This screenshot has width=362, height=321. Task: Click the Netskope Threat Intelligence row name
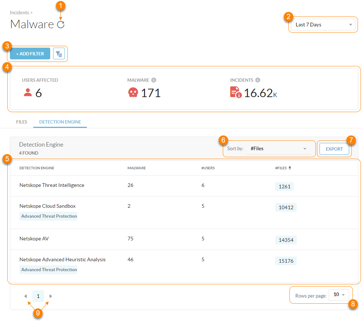click(52, 185)
